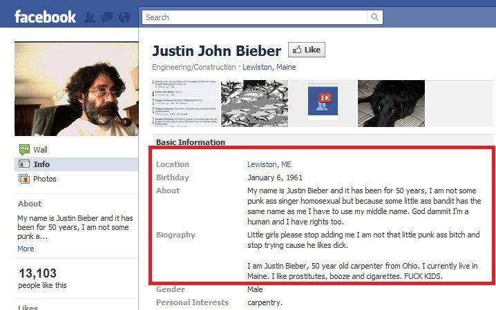
Task: Click the facebook logo
Action: [x=45, y=17]
